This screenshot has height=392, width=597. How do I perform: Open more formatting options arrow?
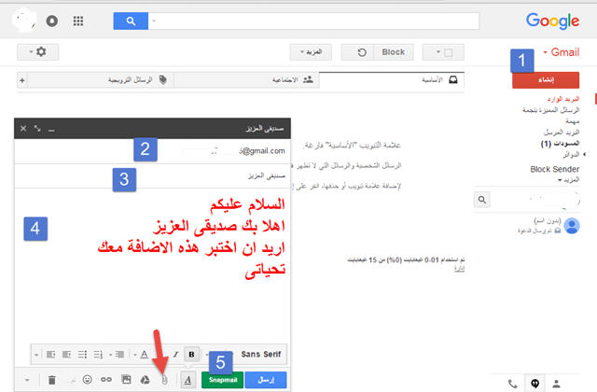tap(36, 355)
